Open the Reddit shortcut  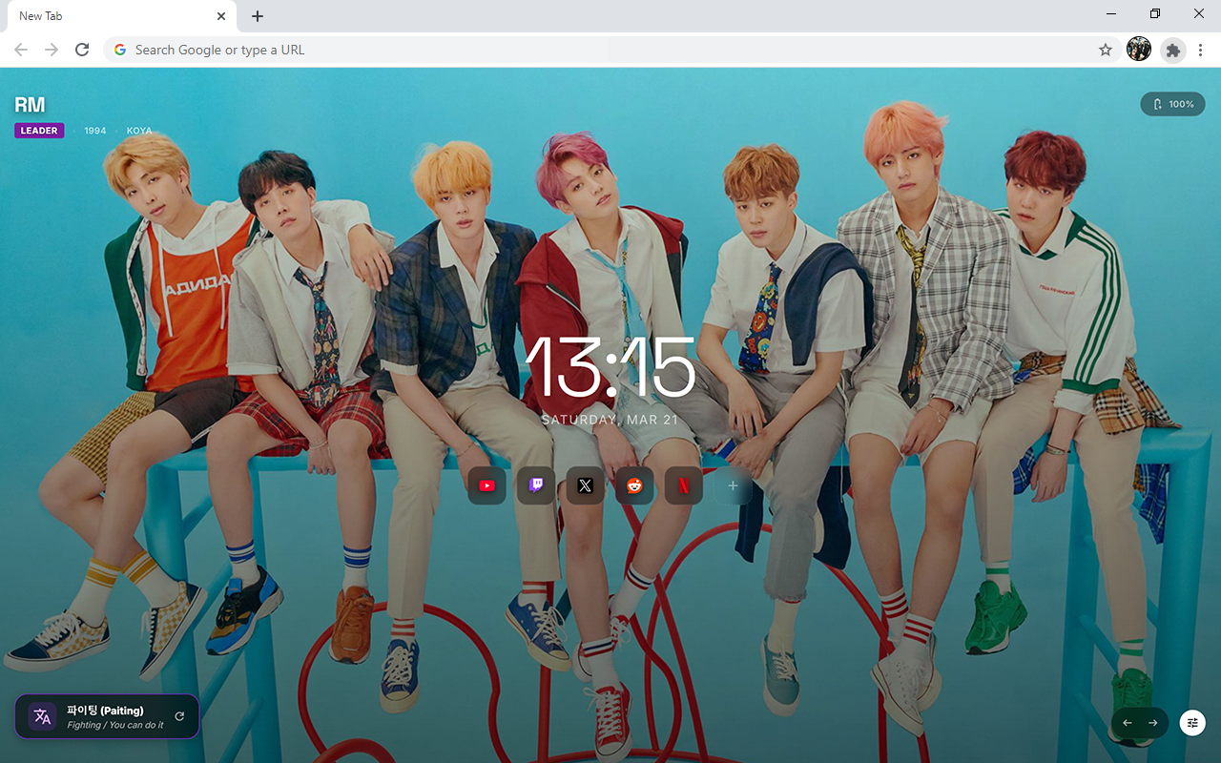[x=634, y=486]
